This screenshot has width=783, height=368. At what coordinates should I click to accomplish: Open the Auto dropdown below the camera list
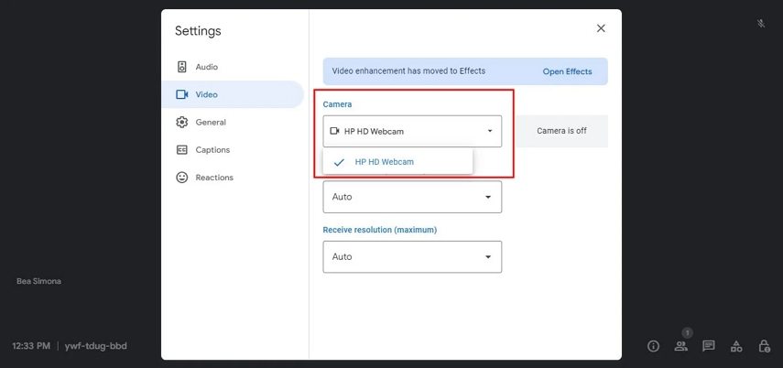(x=412, y=197)
